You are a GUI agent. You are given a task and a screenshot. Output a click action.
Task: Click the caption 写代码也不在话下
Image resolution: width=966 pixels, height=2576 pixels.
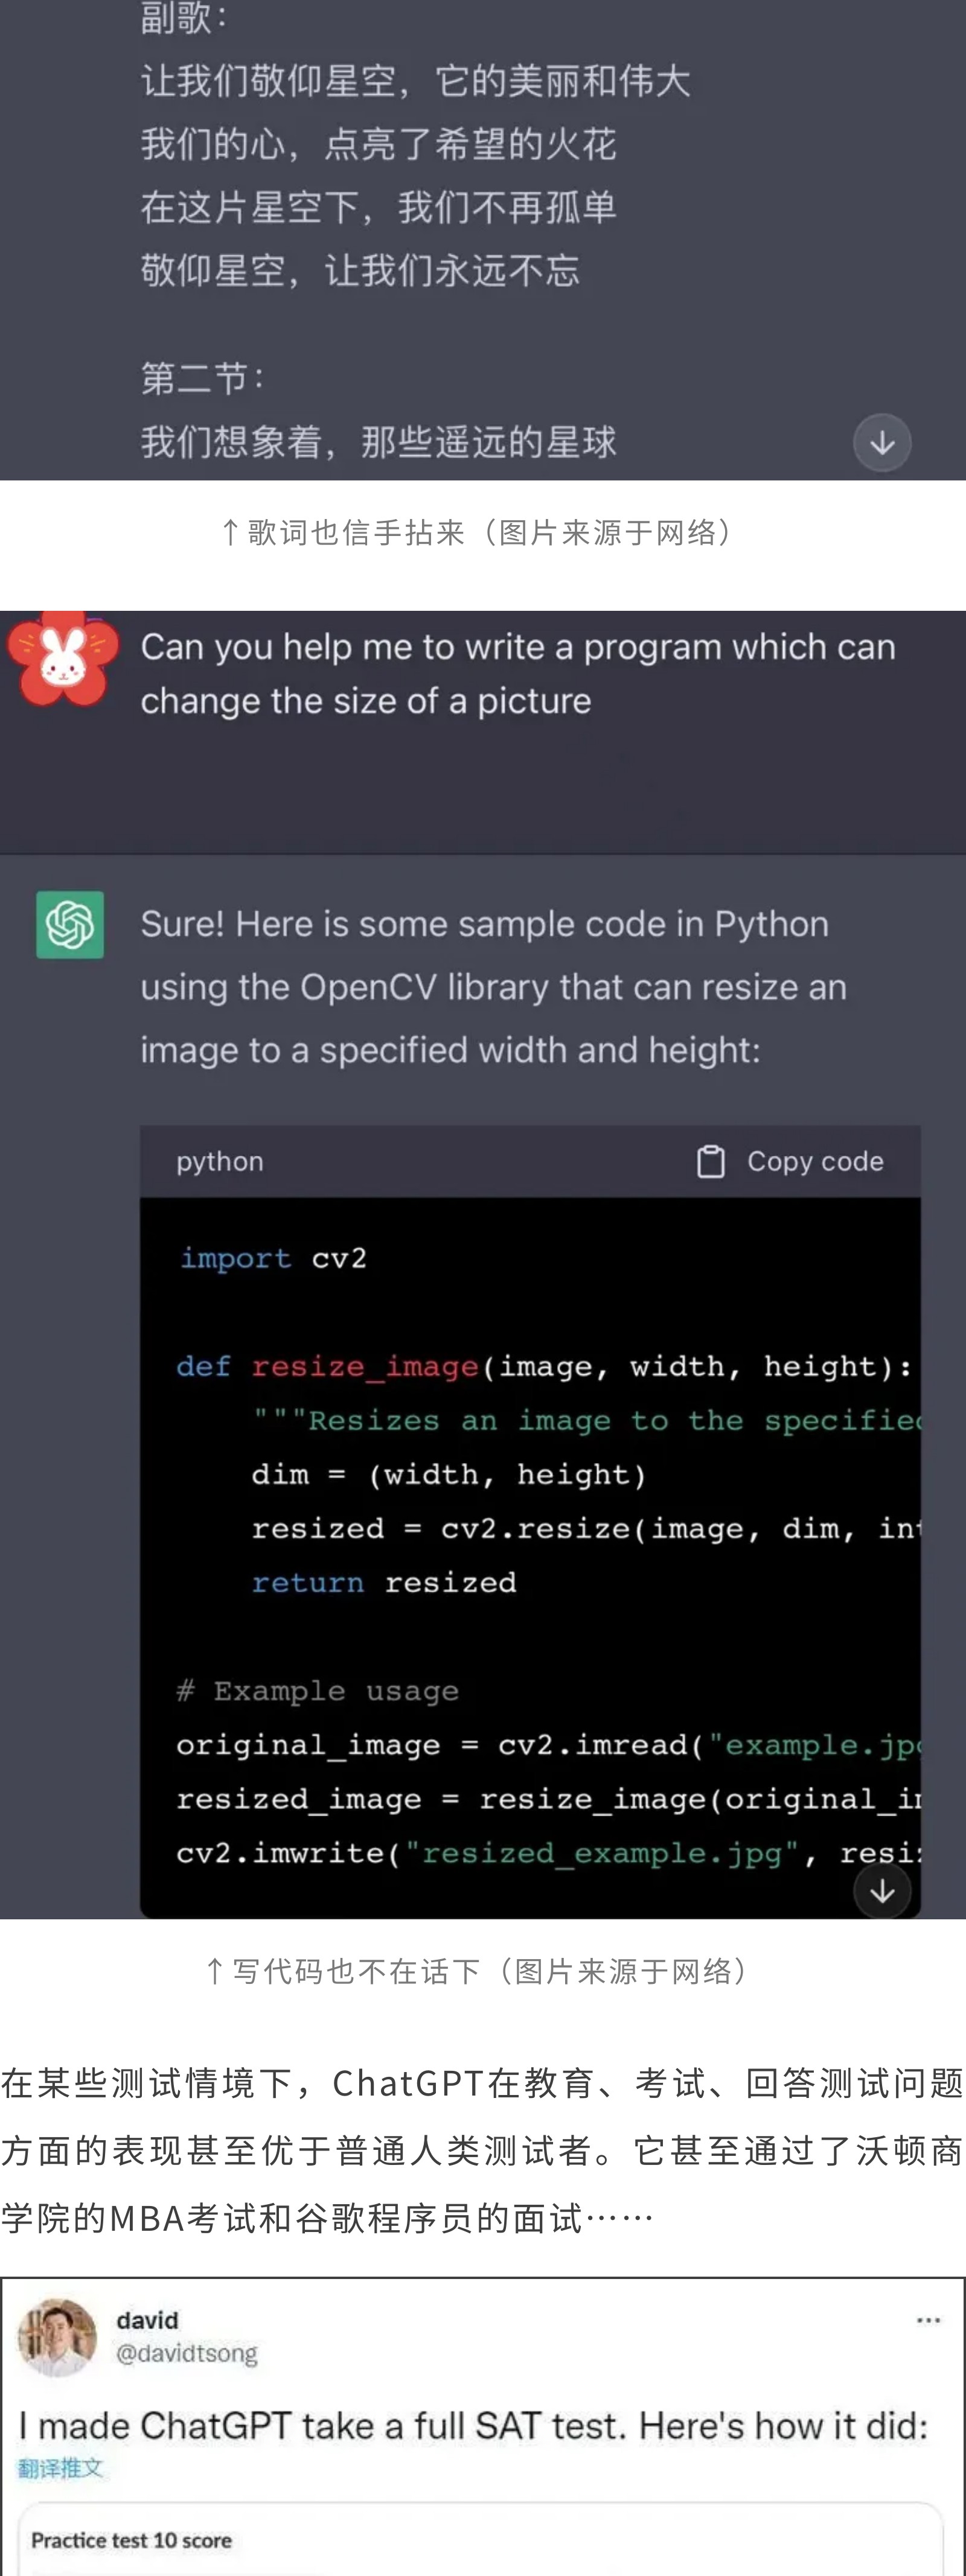[x=477, y=1971]
